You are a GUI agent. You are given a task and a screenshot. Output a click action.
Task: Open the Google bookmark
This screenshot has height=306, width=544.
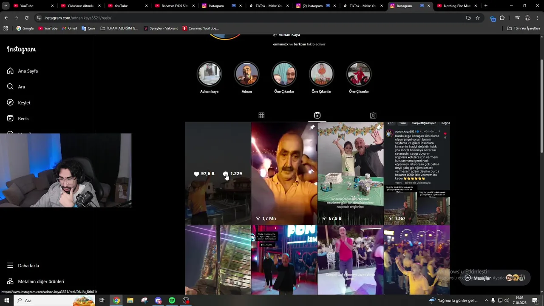click(x=25, y=28)
